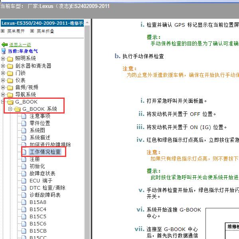This screenshot has width=239, height=239.
Task: Open the DTC 检查/清除 document
Action: click(x=47, y=188)
